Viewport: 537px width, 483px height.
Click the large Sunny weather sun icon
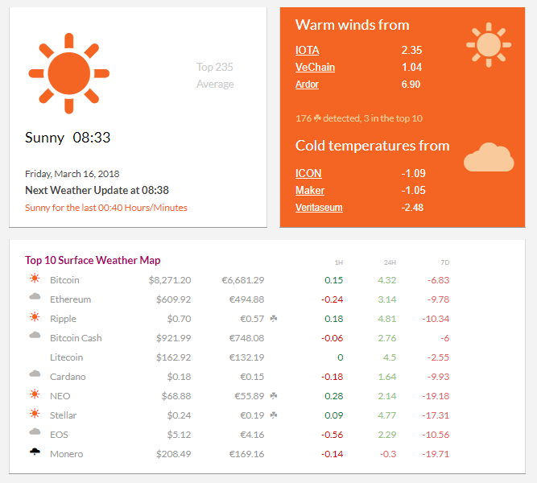tap(69, 73)
